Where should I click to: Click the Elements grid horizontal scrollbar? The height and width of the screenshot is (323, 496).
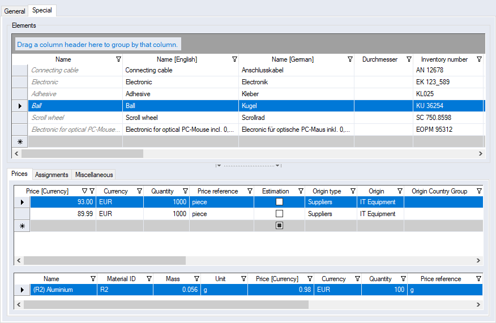(x=82, y=153)
